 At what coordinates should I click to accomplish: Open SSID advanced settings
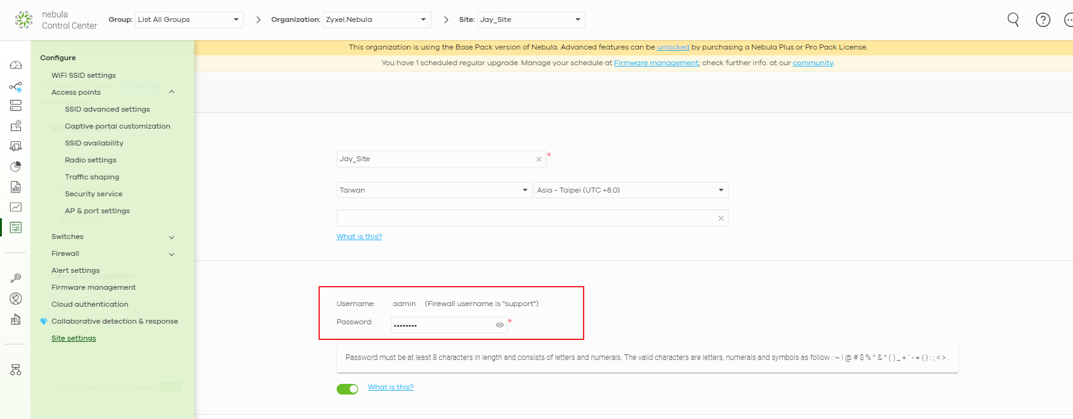(x=107, y=109)
